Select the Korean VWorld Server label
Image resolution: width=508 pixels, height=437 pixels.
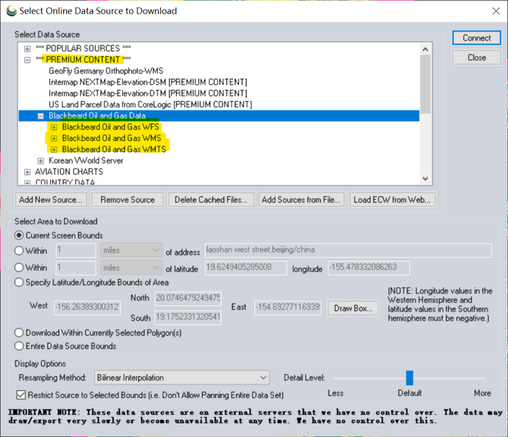[86, 160]
